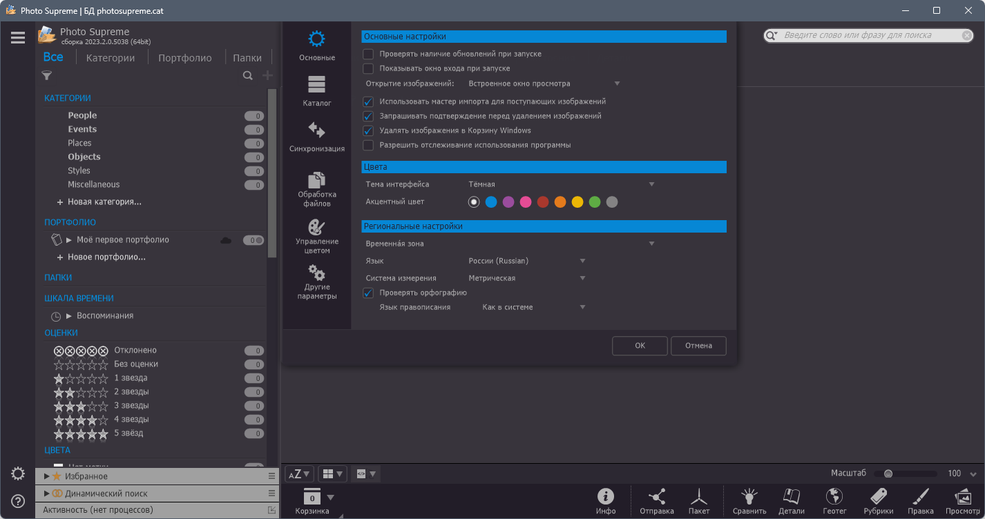Click the Отмена button
The image size is (985, 519).
click(698, 346)
